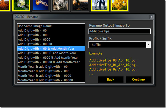Select 'Month-Year & add Digit with - 00000'
This screenshot has height=108, width=166.
(x=51, y=80)
